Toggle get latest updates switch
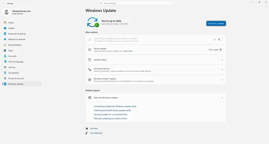 (220, 39)
